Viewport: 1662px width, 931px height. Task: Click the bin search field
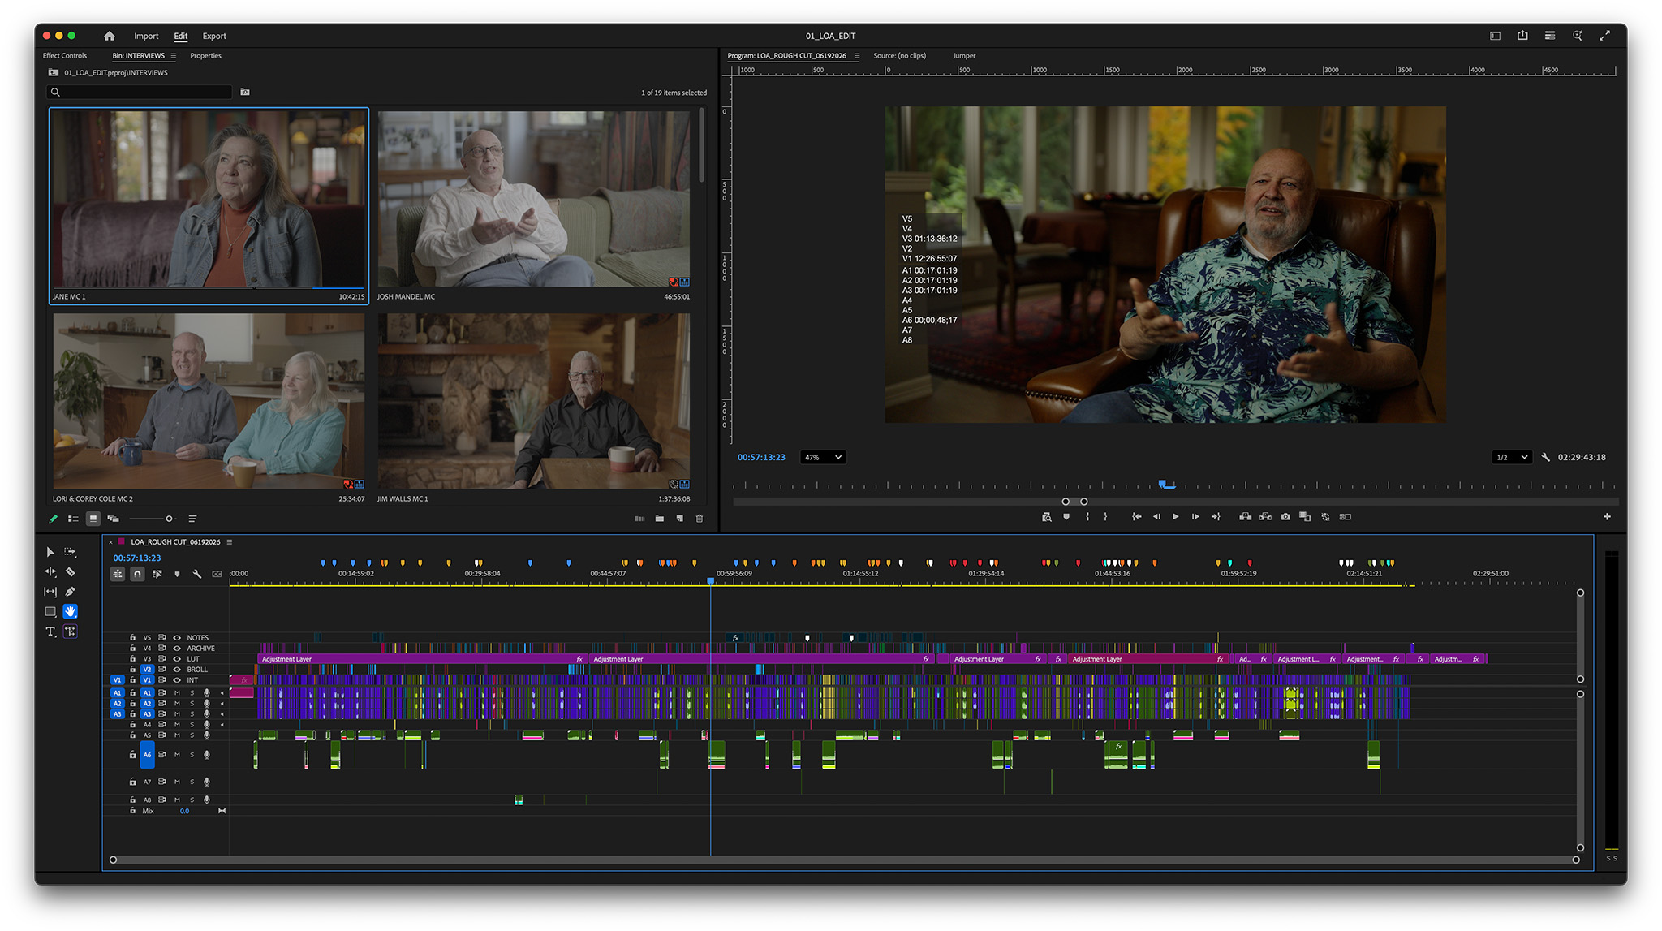pos(140,93)
